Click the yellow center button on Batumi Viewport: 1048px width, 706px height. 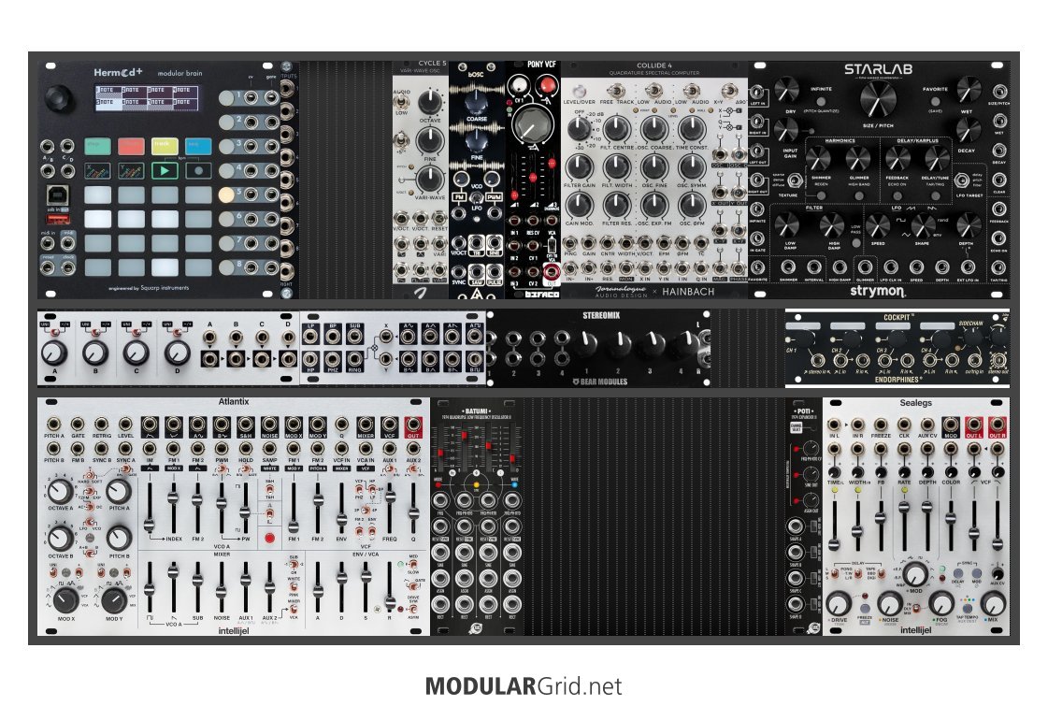pyautogui.click(x=476, y=484)
